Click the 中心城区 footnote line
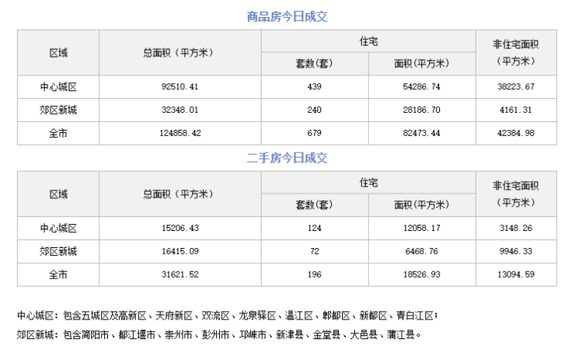Viewport: 575px width, 360px height. pyautogui.click(x=228, y=316)
